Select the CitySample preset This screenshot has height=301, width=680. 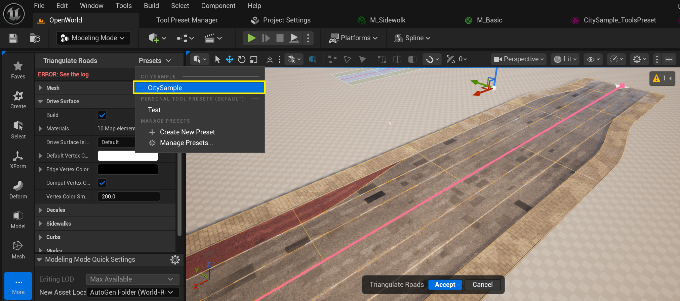pyautogui.click(x=199, y=87)
